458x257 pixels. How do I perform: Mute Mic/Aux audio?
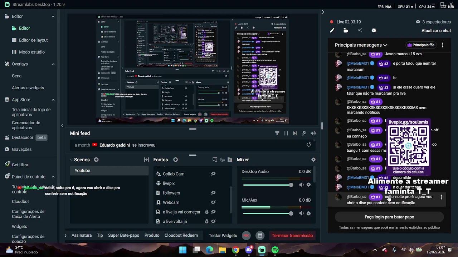301,213
